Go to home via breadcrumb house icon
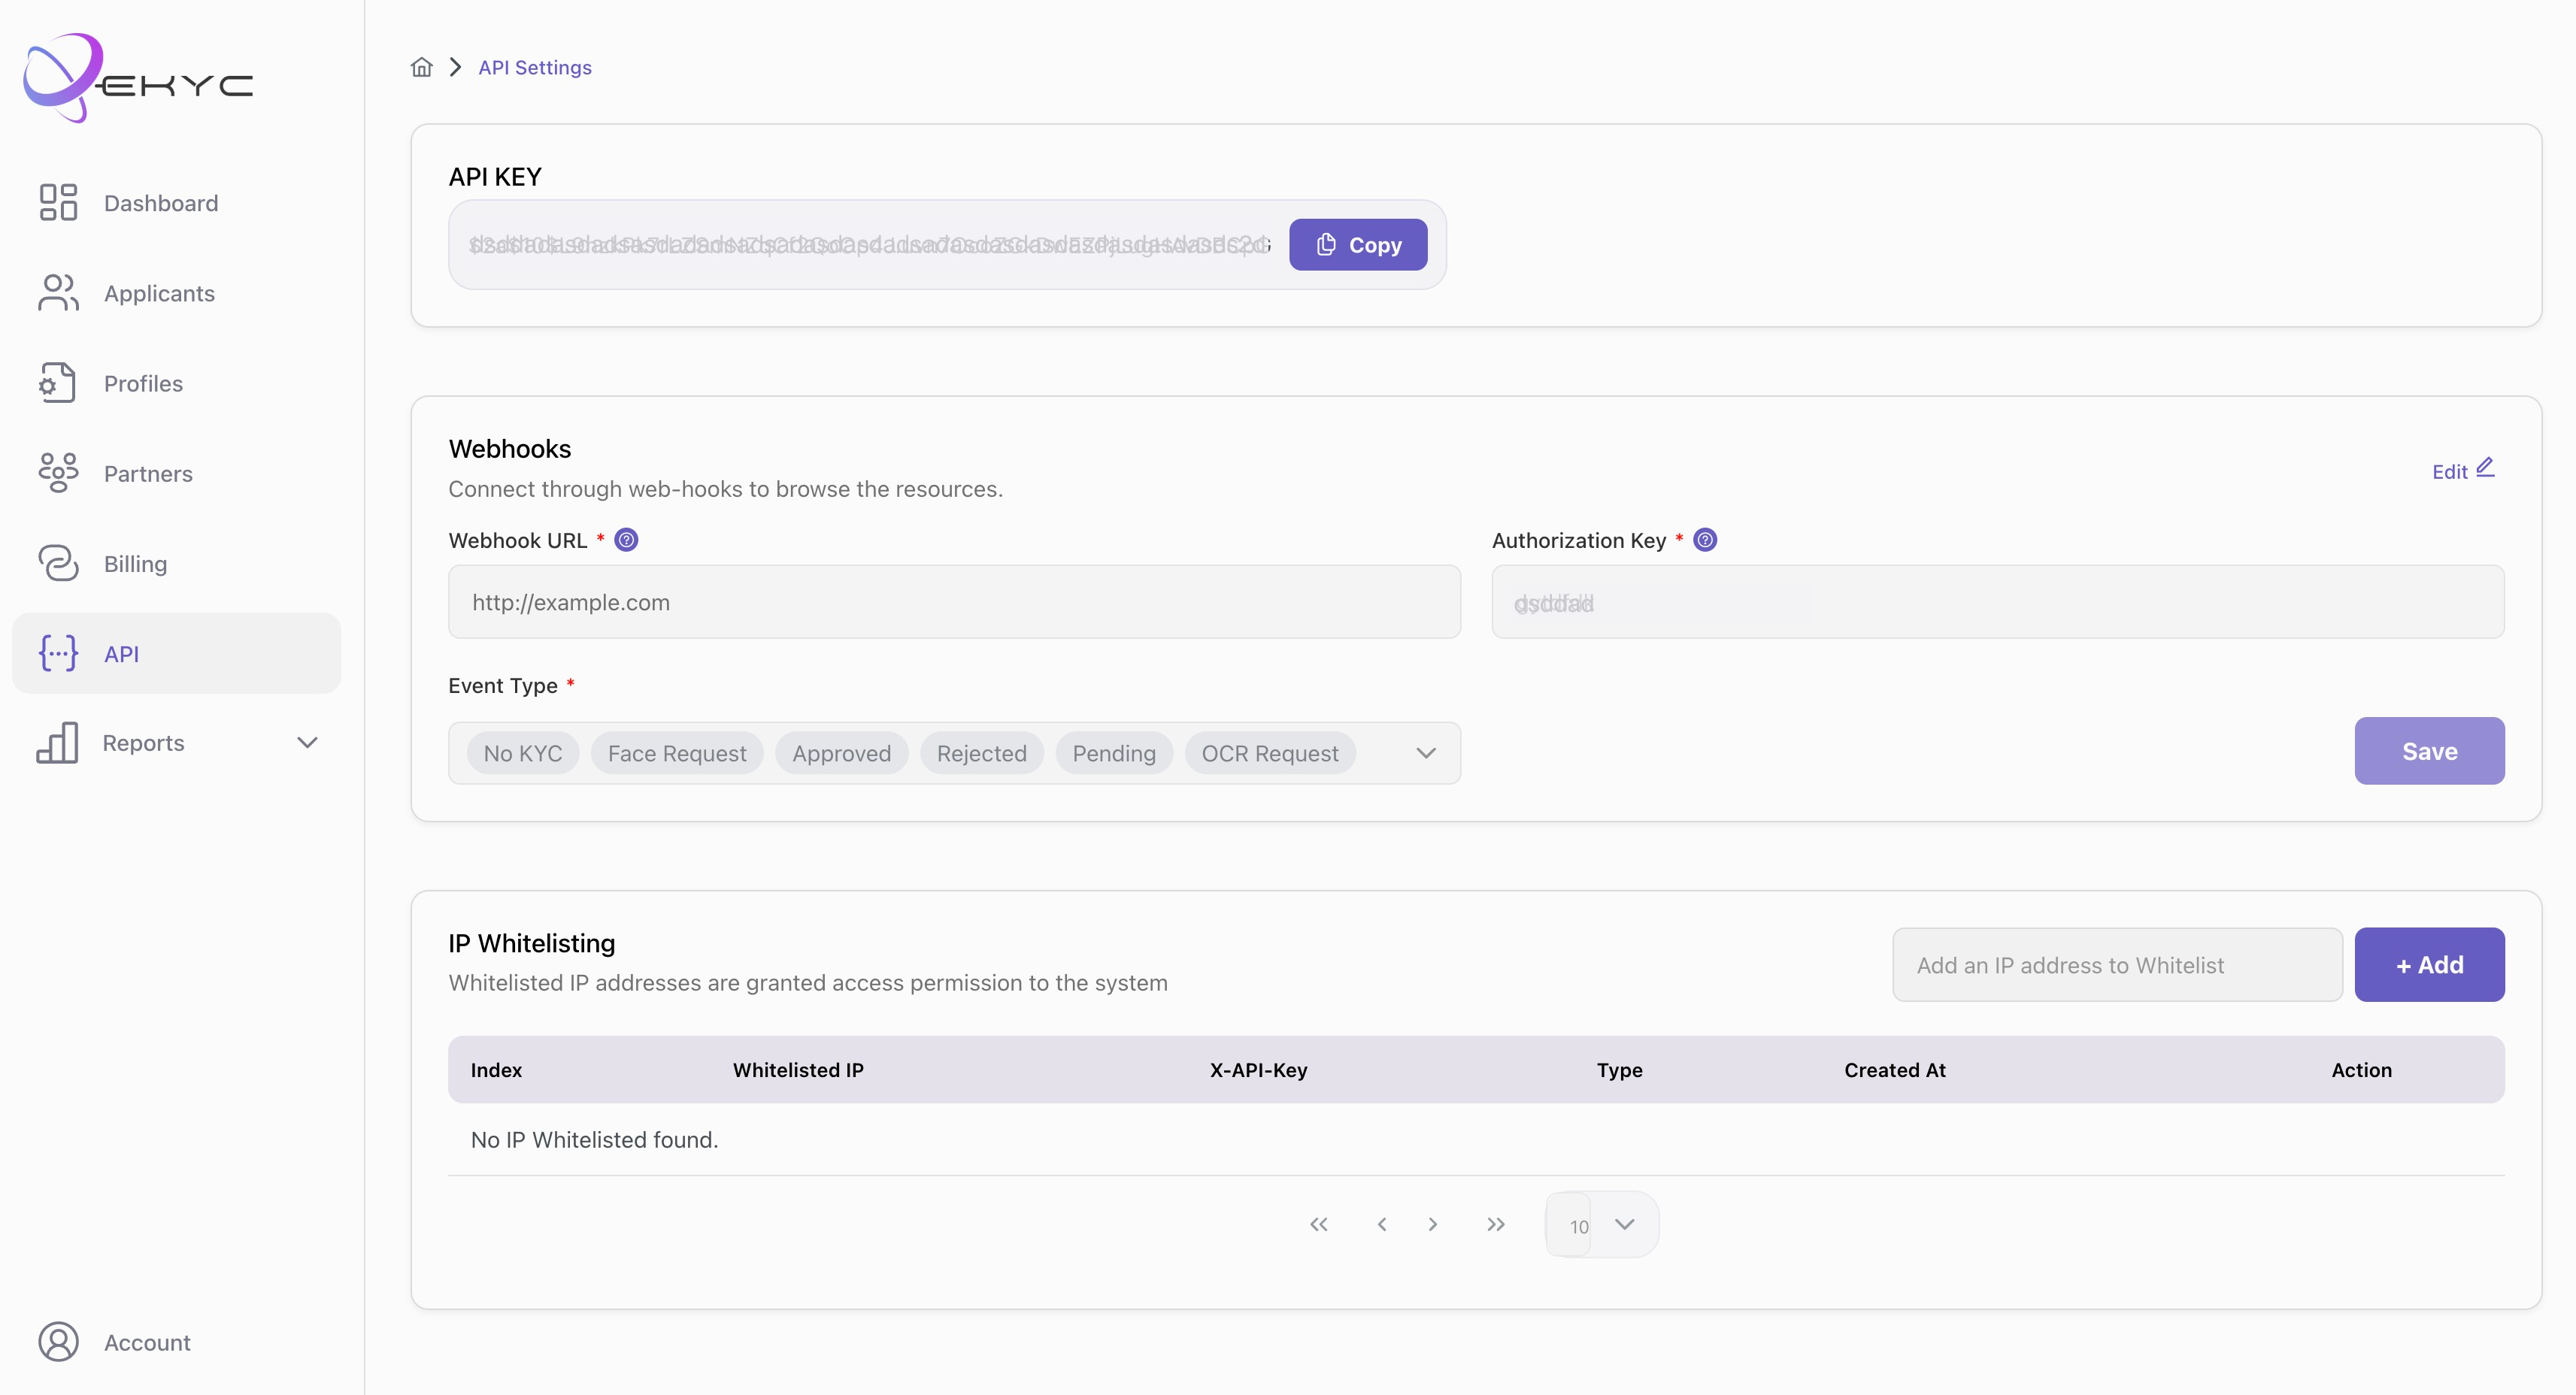This screenshot has height=1395, width=2576. coord(422,67)
